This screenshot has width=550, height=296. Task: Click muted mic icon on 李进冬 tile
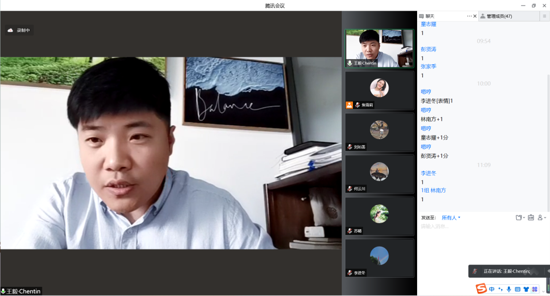[x=350, y=273]
